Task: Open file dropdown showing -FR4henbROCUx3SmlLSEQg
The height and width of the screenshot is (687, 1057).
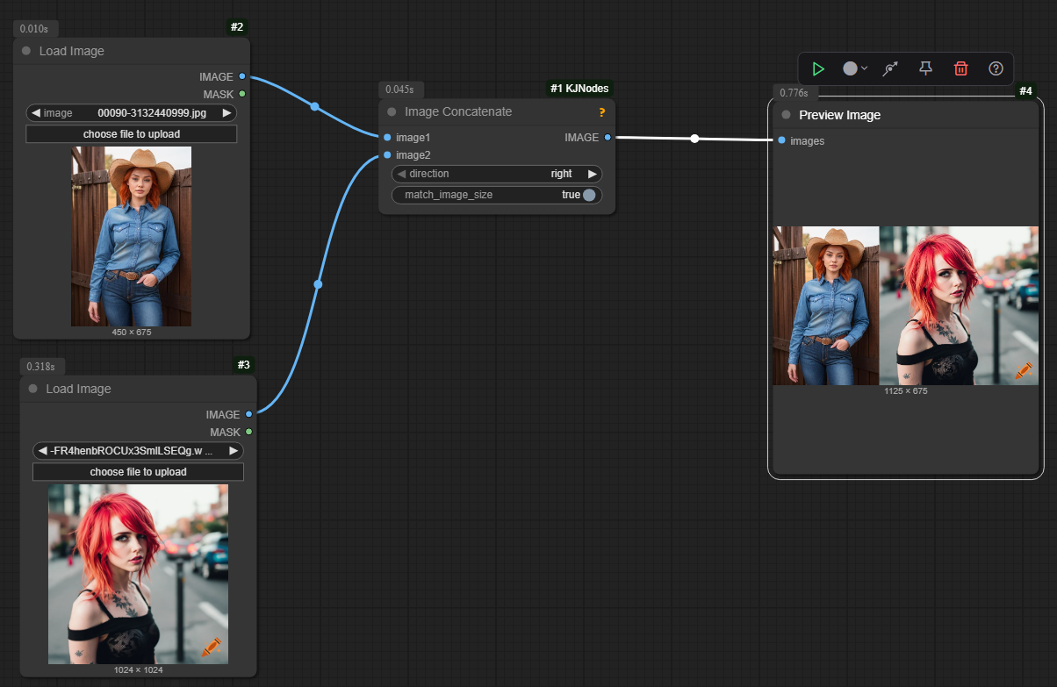Action: tap(138, 451)
